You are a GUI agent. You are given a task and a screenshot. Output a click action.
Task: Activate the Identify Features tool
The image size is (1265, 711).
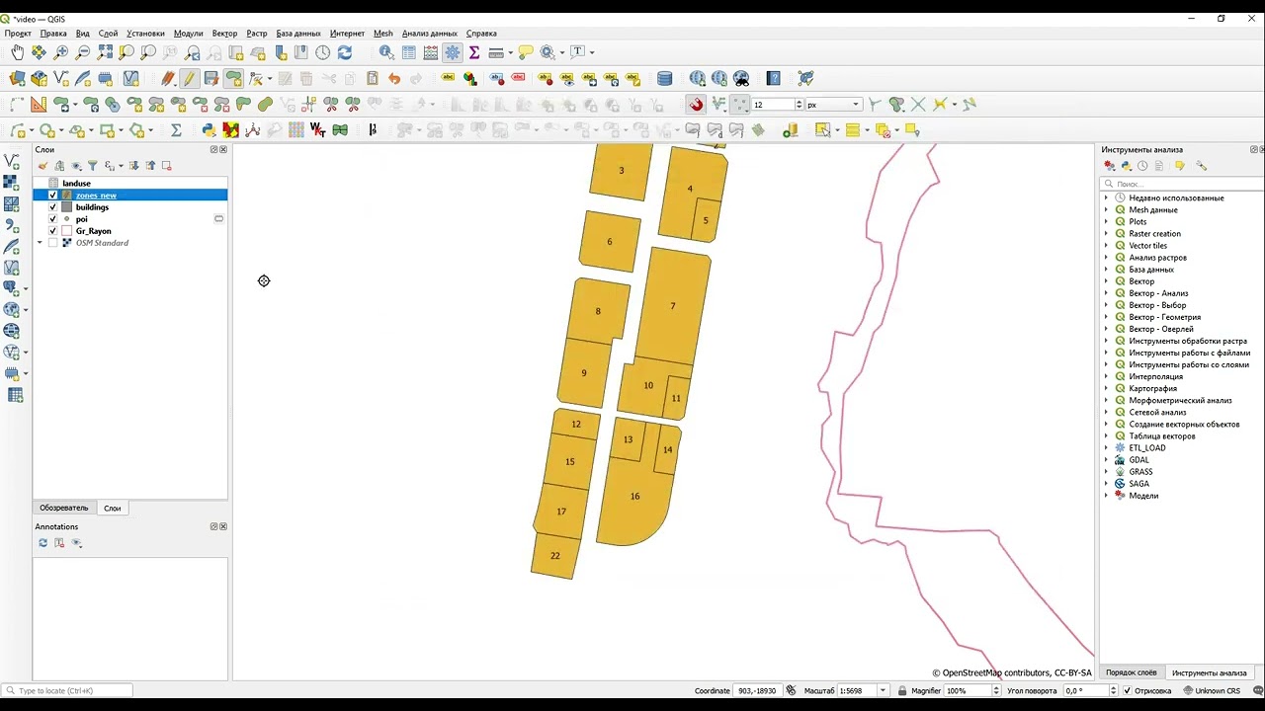[386, 52]
